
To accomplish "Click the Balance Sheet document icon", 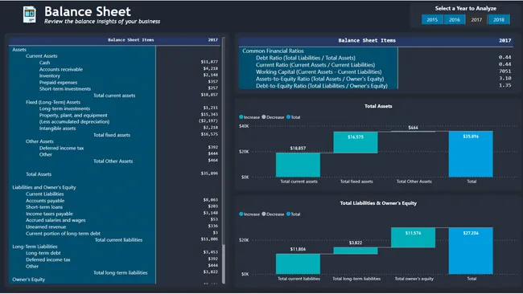I will tap(29, 15).
